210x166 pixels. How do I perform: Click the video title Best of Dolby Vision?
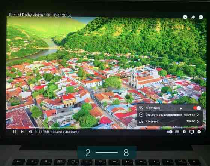pos(40,15)
